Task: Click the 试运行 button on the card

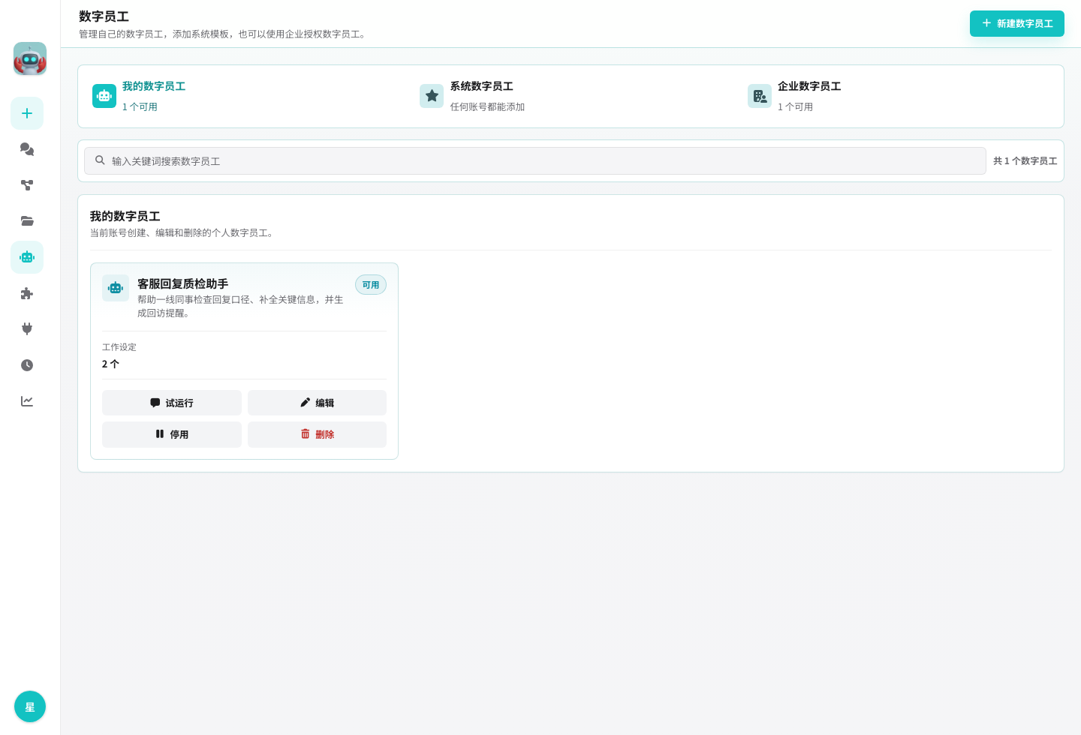Action: coord(172,403)
